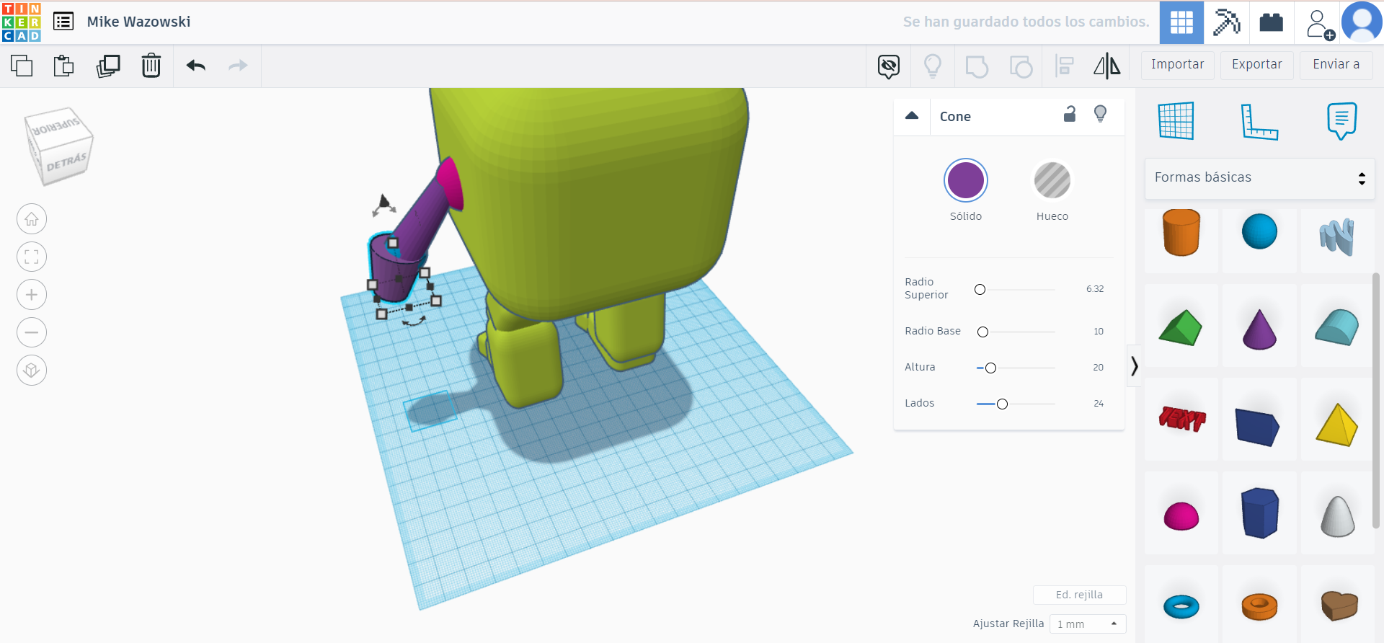Pick the magenta half sphere shape
Image resolution: width=1384 pixels, height=643 pixels.
[x=1181, y=516]
